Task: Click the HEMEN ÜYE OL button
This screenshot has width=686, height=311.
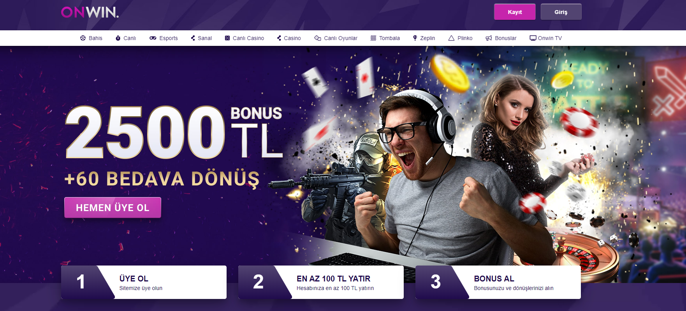Action: point(113,208)
